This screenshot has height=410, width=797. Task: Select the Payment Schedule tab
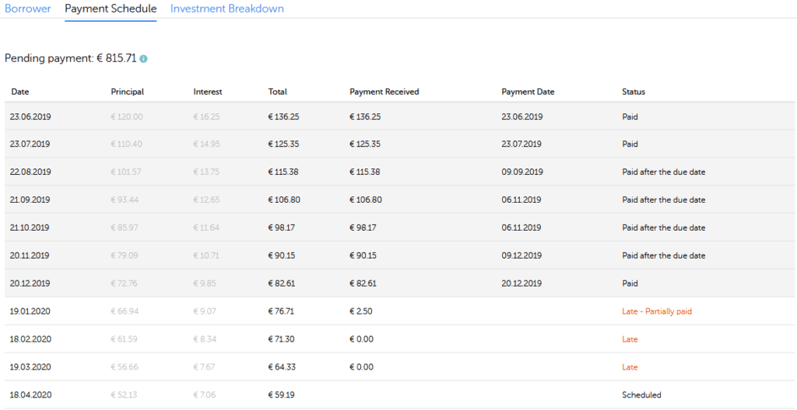click(111, 9)
